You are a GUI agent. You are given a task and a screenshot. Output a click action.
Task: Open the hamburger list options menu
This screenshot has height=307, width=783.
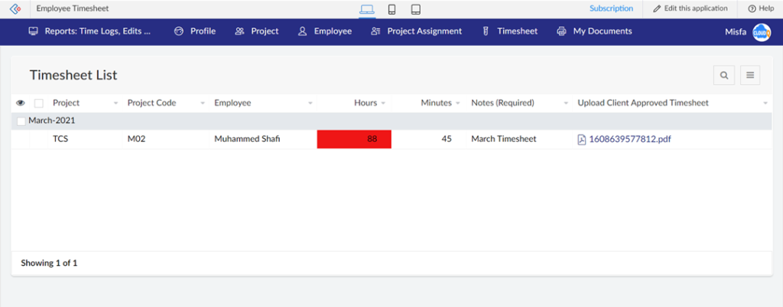coord(750,75)
